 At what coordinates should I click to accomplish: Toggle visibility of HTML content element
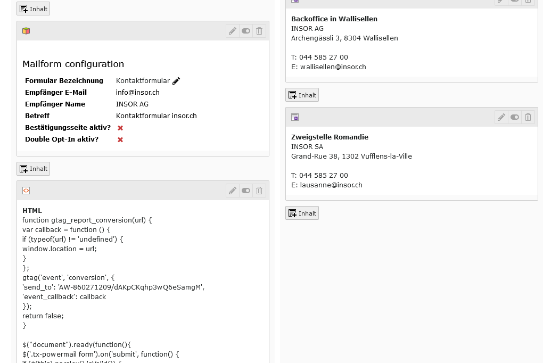tap(246, 191)
